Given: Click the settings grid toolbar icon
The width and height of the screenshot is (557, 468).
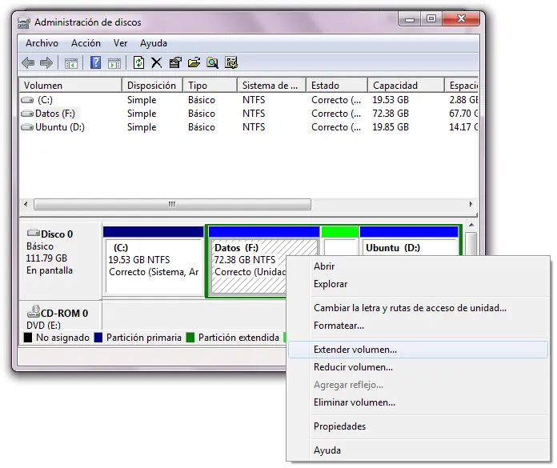Looking at the screenshot, I should coord(231,63).
